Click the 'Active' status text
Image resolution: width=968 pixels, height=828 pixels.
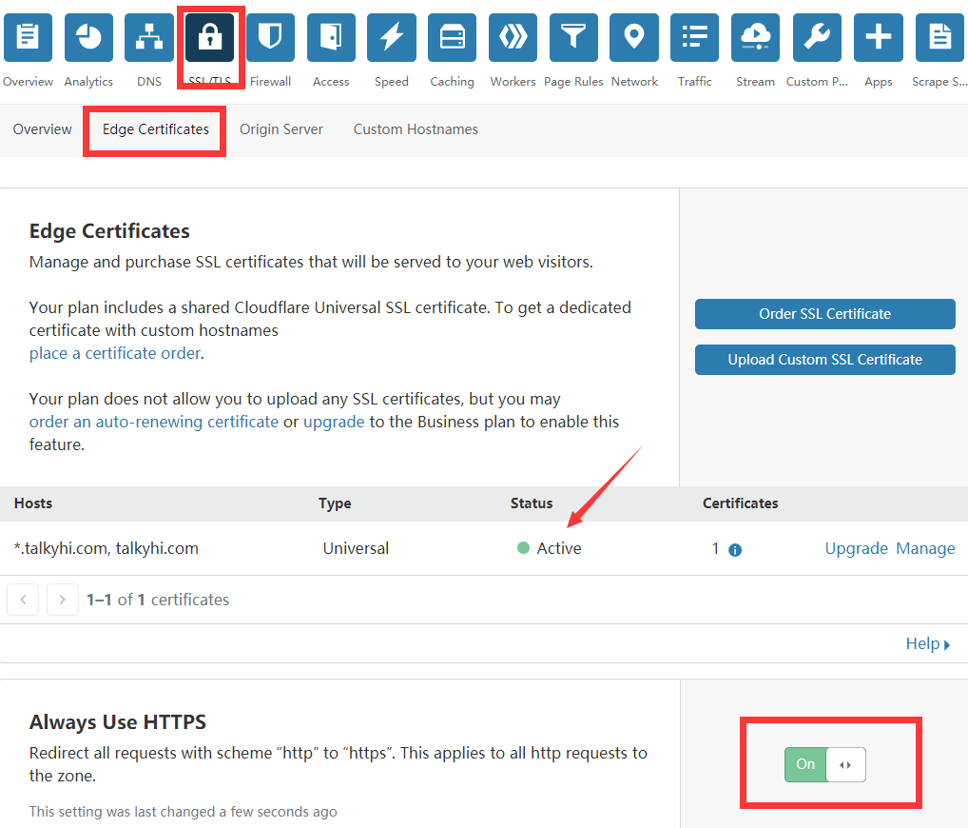click(559, 549)
